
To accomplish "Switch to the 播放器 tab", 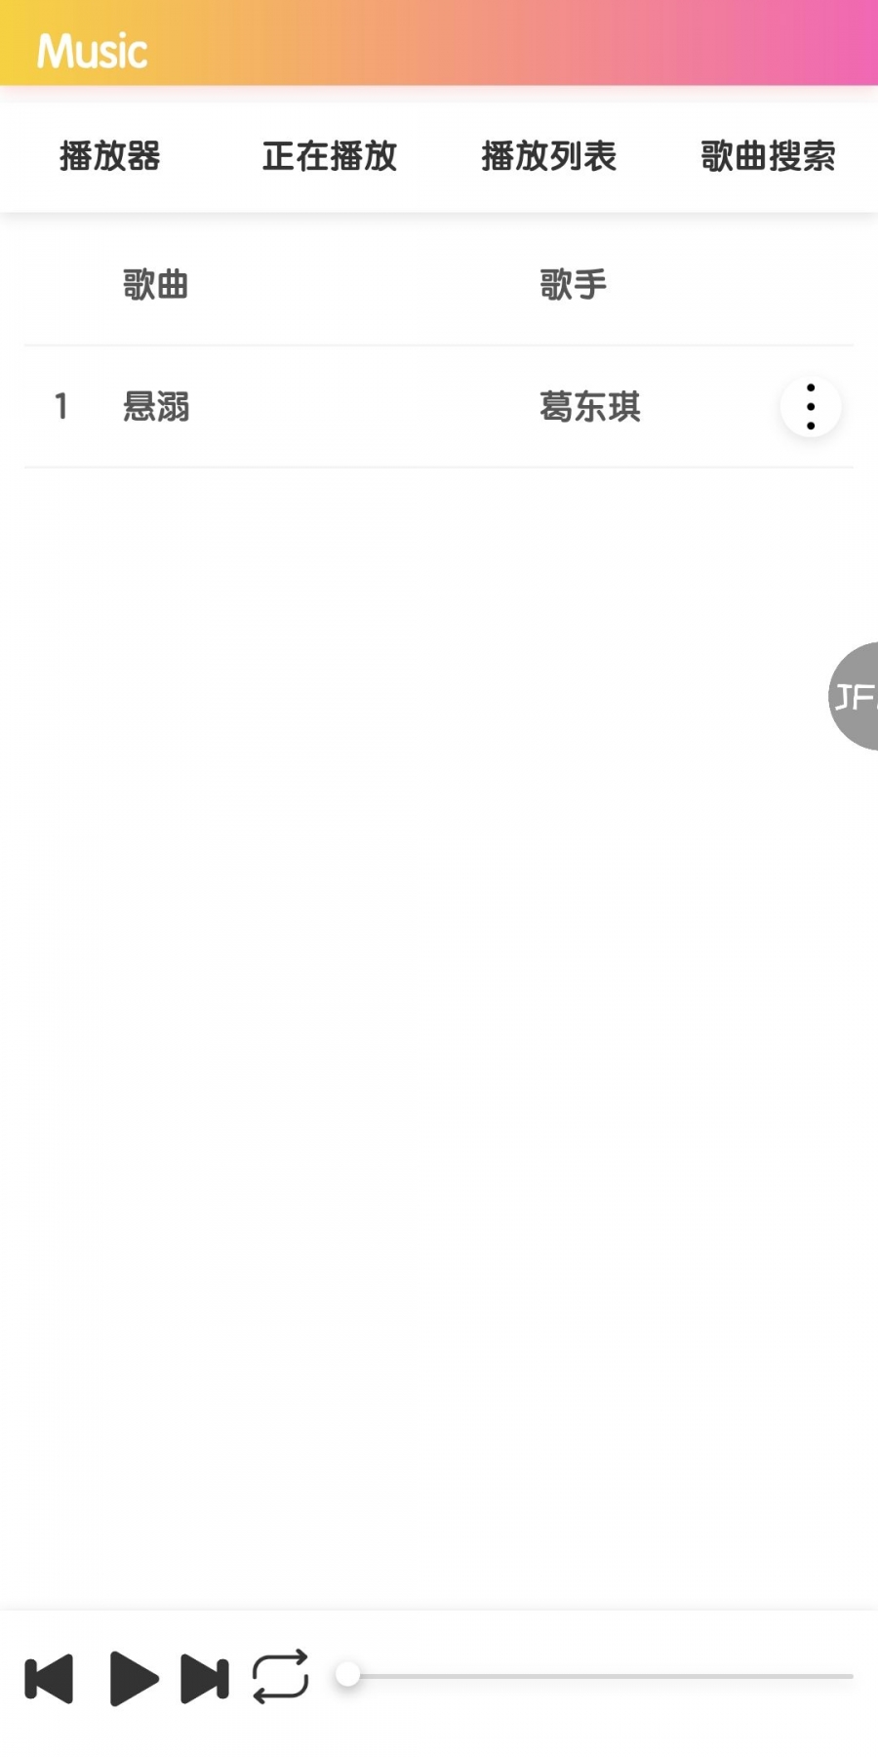I will [109, 156].
